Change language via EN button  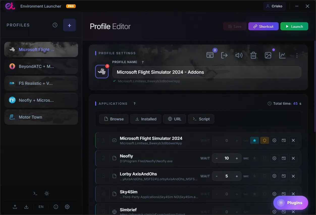(41, 207)
